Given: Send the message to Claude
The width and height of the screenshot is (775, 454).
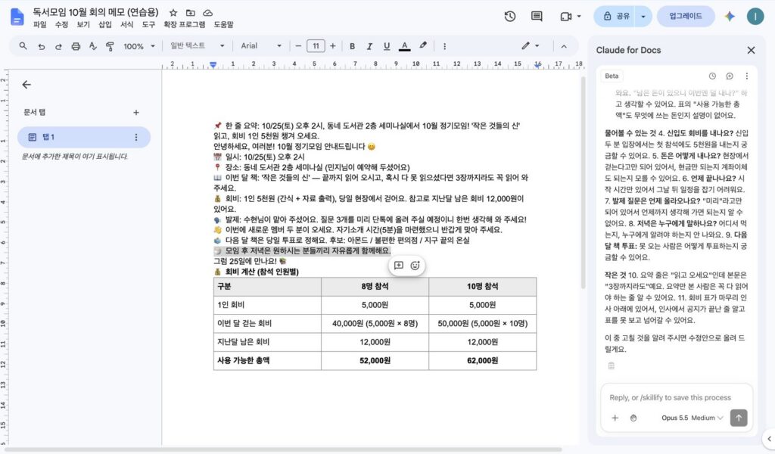Looking at the screenshot, I should point(739,418).
